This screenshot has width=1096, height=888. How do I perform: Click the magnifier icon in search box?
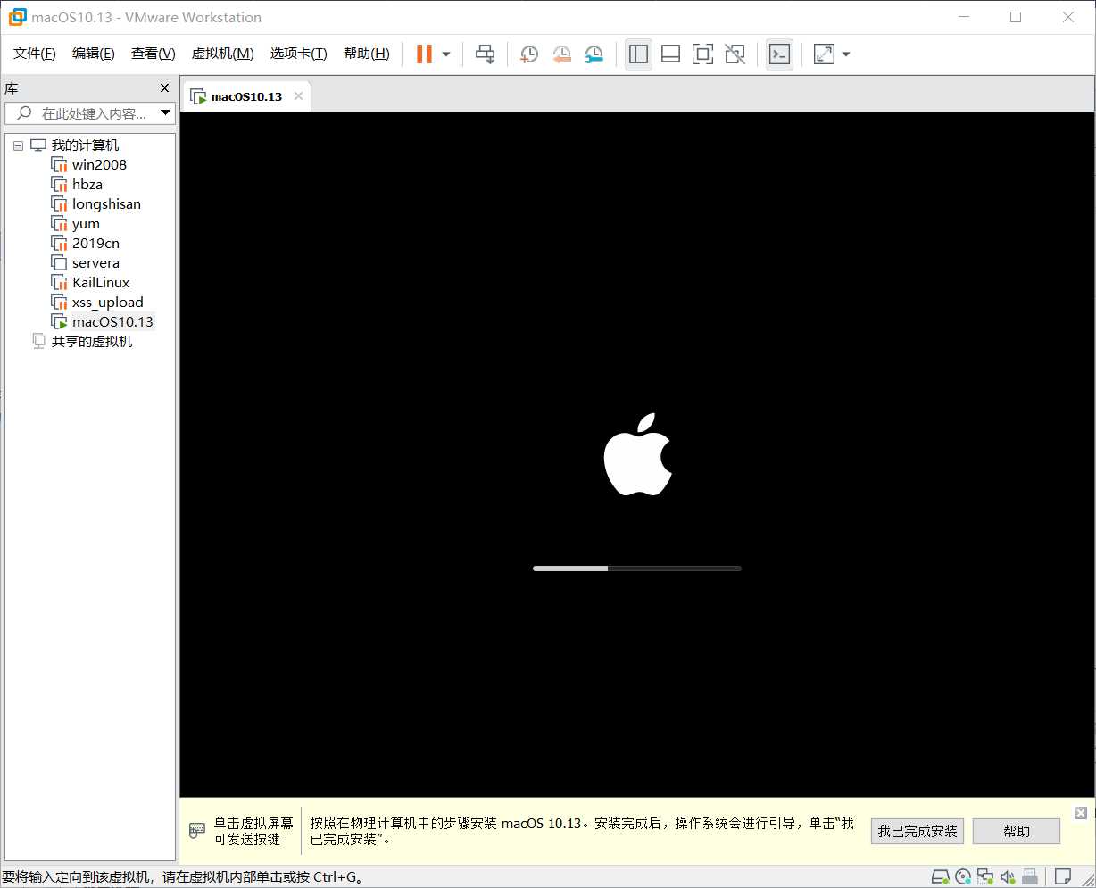[x=24, y=113]
